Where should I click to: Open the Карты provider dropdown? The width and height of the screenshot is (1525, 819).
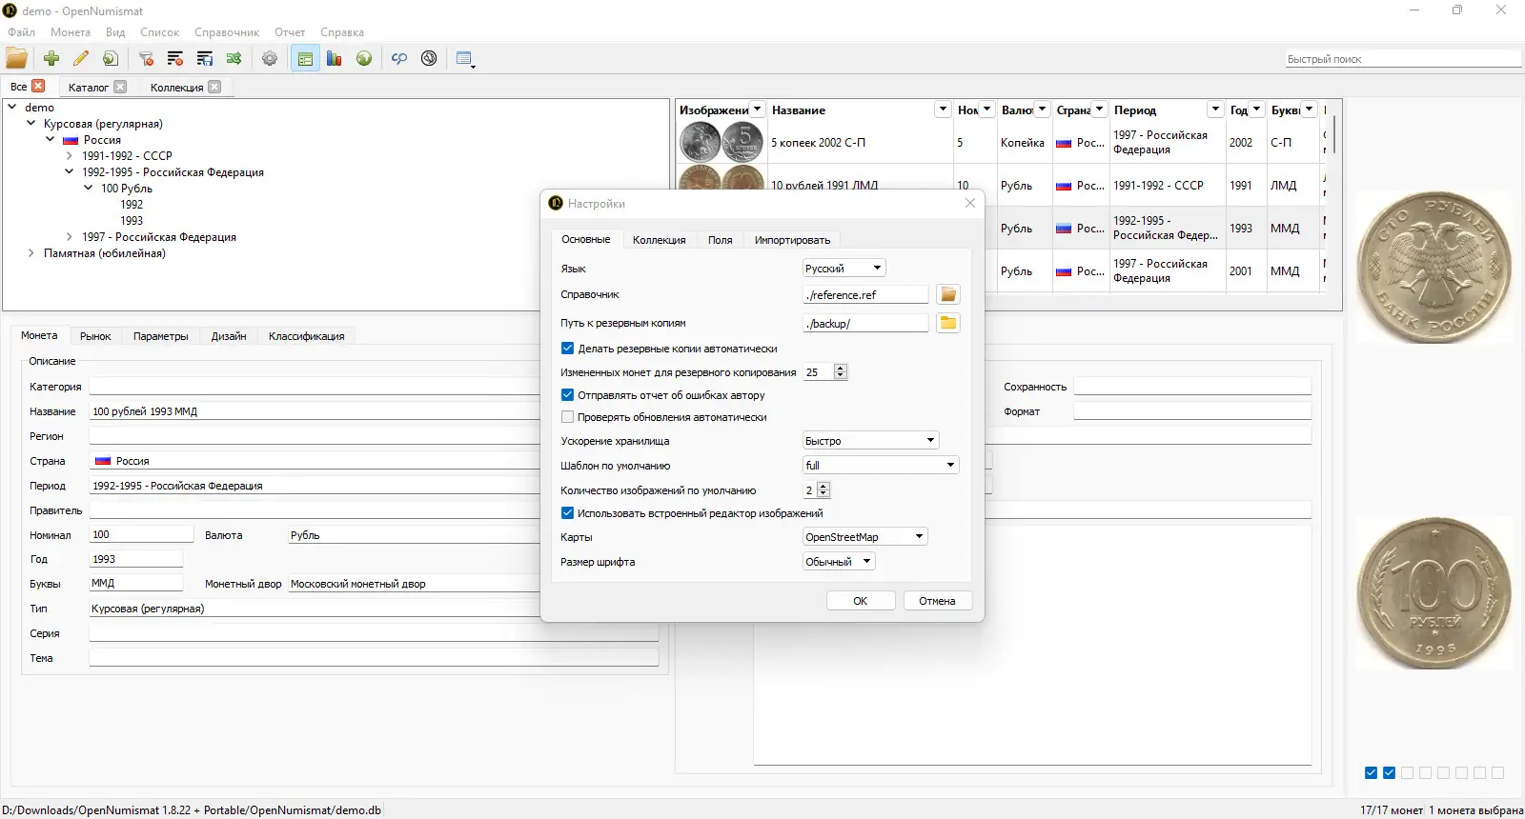tap(864, 537)
